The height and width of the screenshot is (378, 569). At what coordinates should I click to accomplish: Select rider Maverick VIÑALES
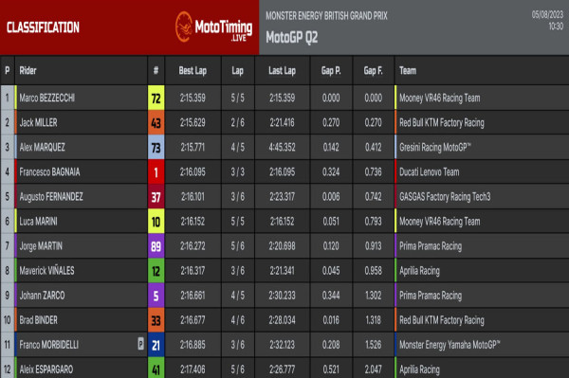click(x=46, y=271)
